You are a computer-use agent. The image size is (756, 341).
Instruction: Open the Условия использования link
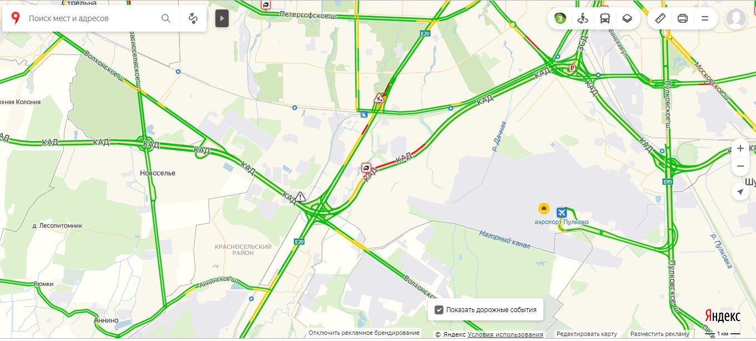click(x=505, y=334)
